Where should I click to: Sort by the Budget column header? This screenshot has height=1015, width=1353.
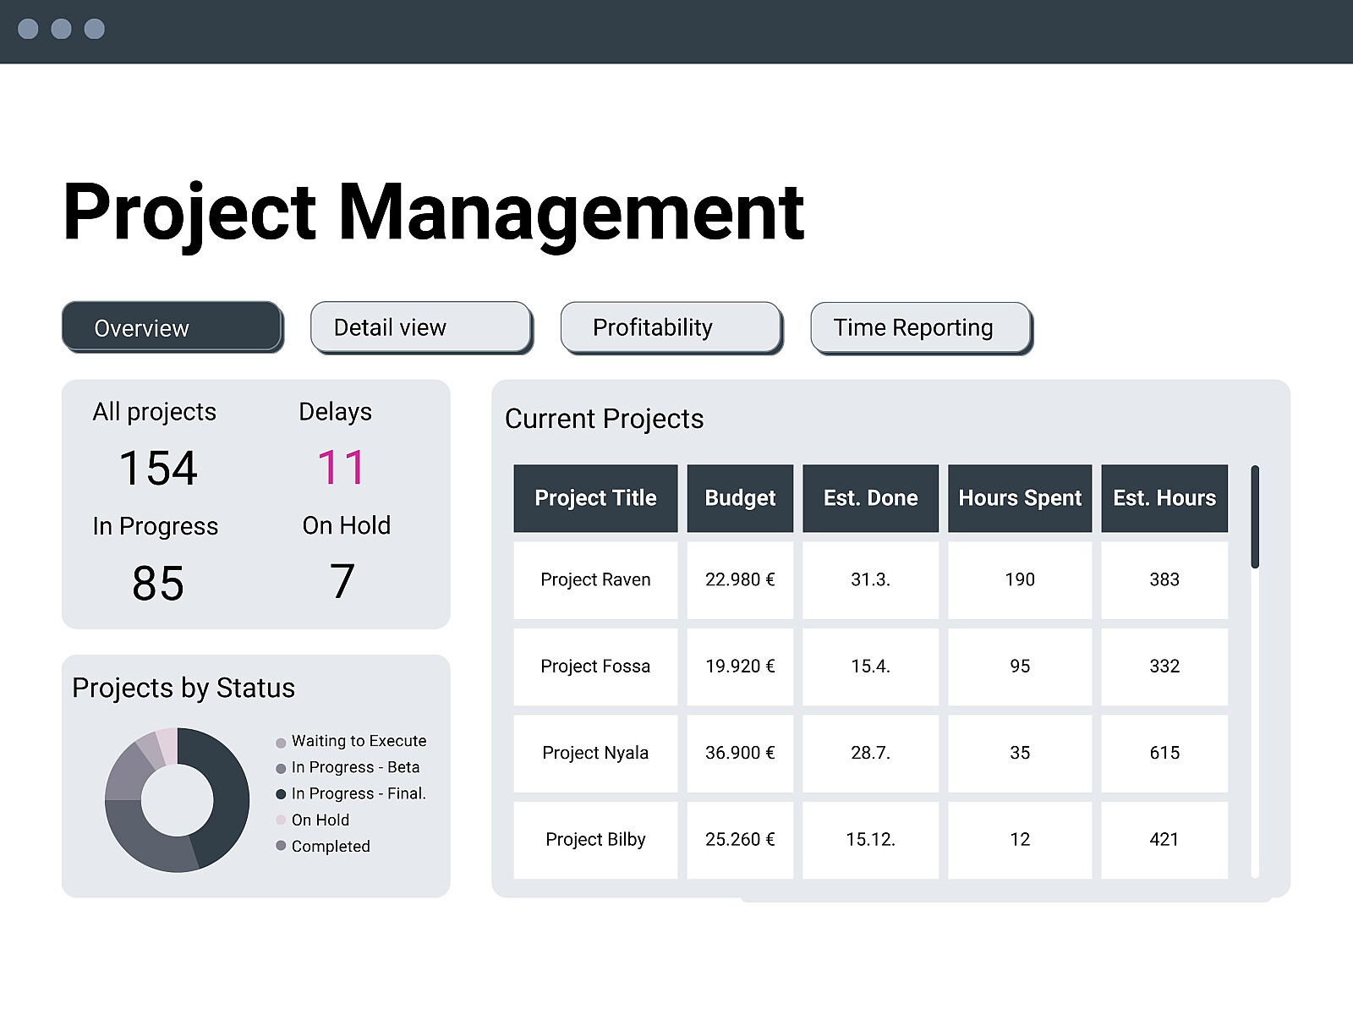[739, 498]
